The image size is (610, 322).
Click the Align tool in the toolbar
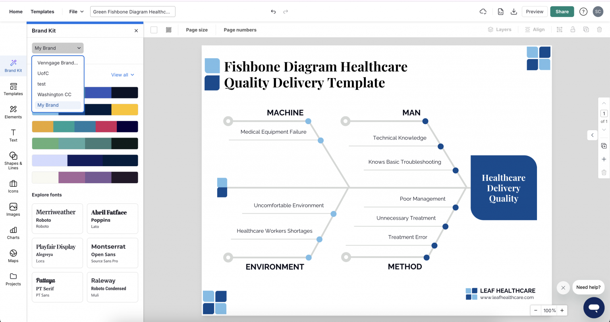click(x=534, y=29)
